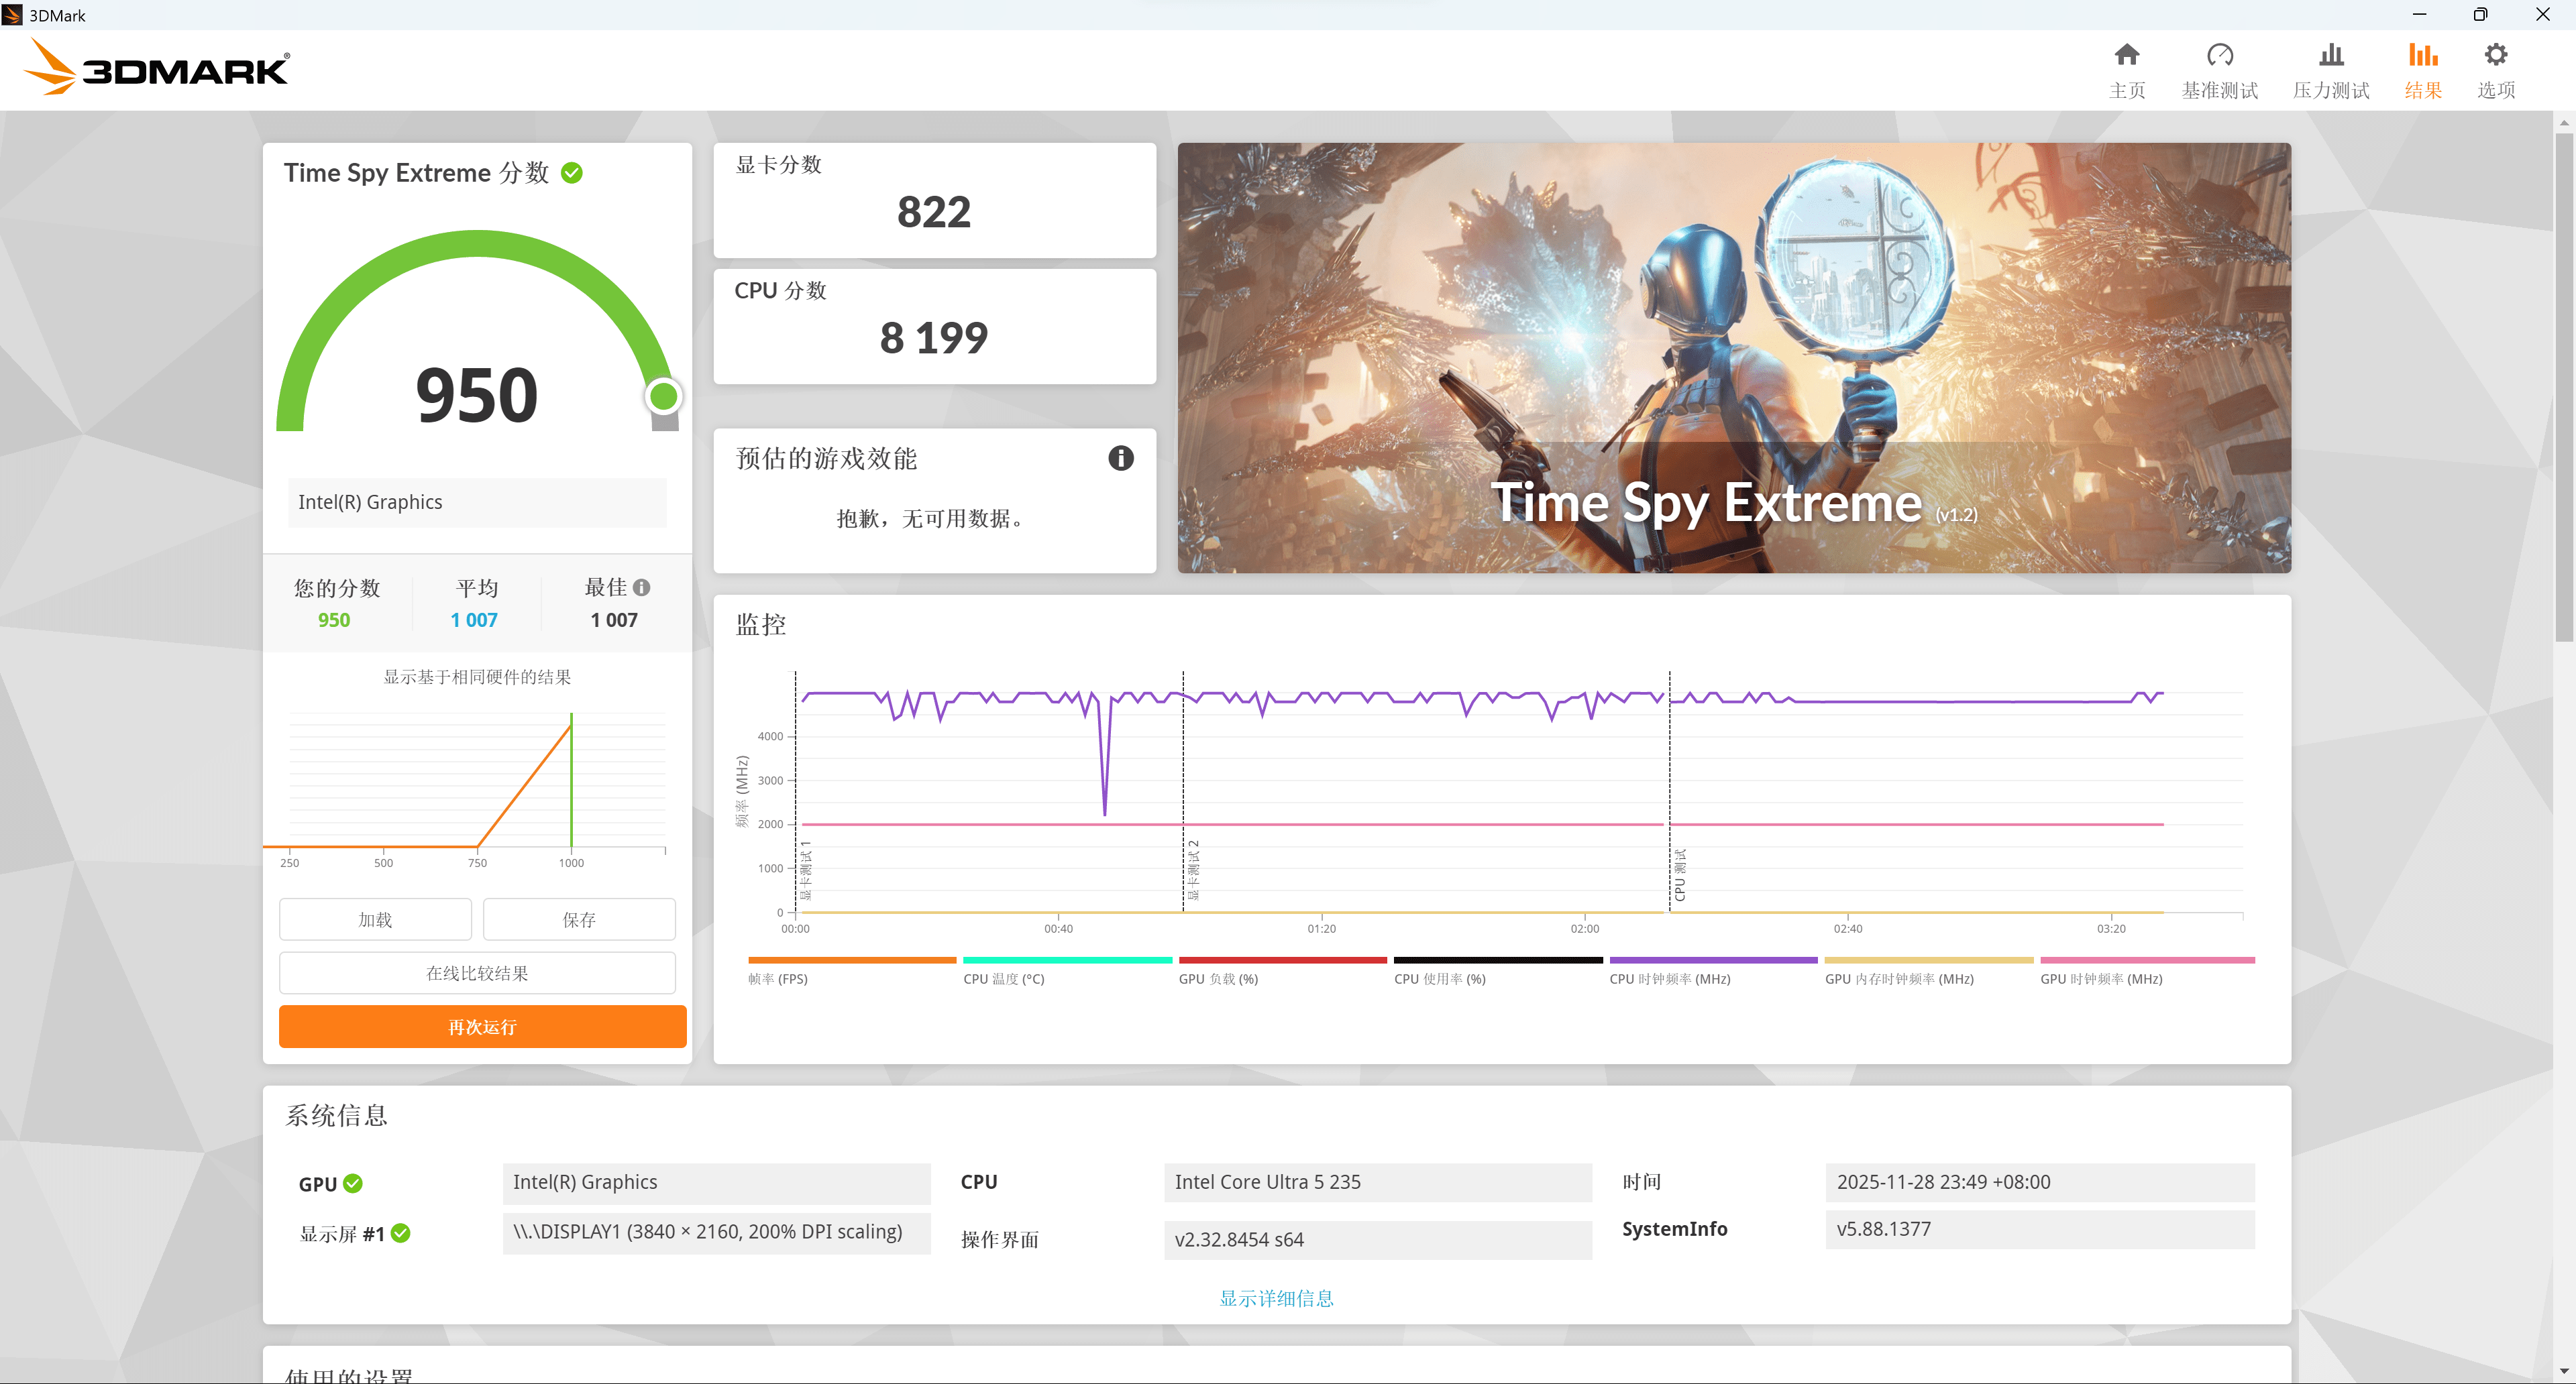Viewport: 2576px width, 1384px height.
Task: Open the 压力测试 (Stress Test) section
Action: tap(2331, 68)
